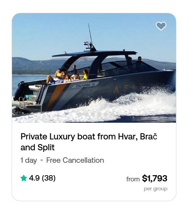Select the first photo carousel dot
This screenshot has width=195, height=214.
79,114
